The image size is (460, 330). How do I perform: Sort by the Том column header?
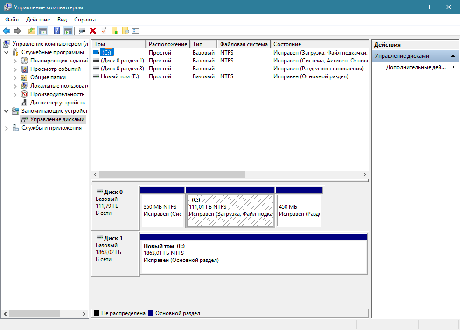pos(118,44)
